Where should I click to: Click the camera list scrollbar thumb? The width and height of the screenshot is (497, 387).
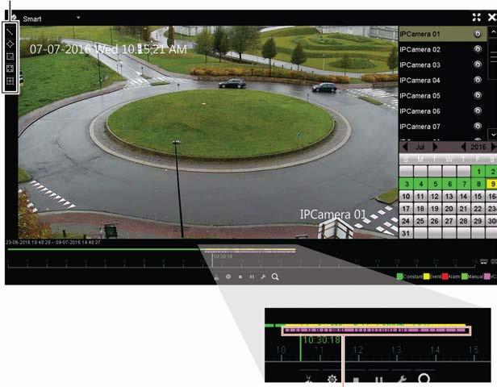point(493,60)
